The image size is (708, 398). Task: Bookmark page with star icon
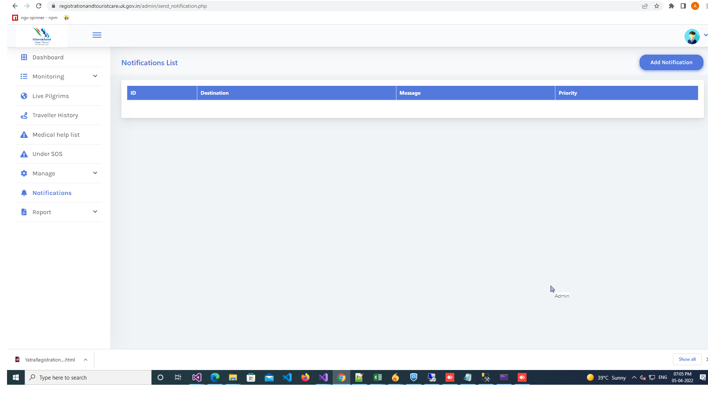coord(657,6)
